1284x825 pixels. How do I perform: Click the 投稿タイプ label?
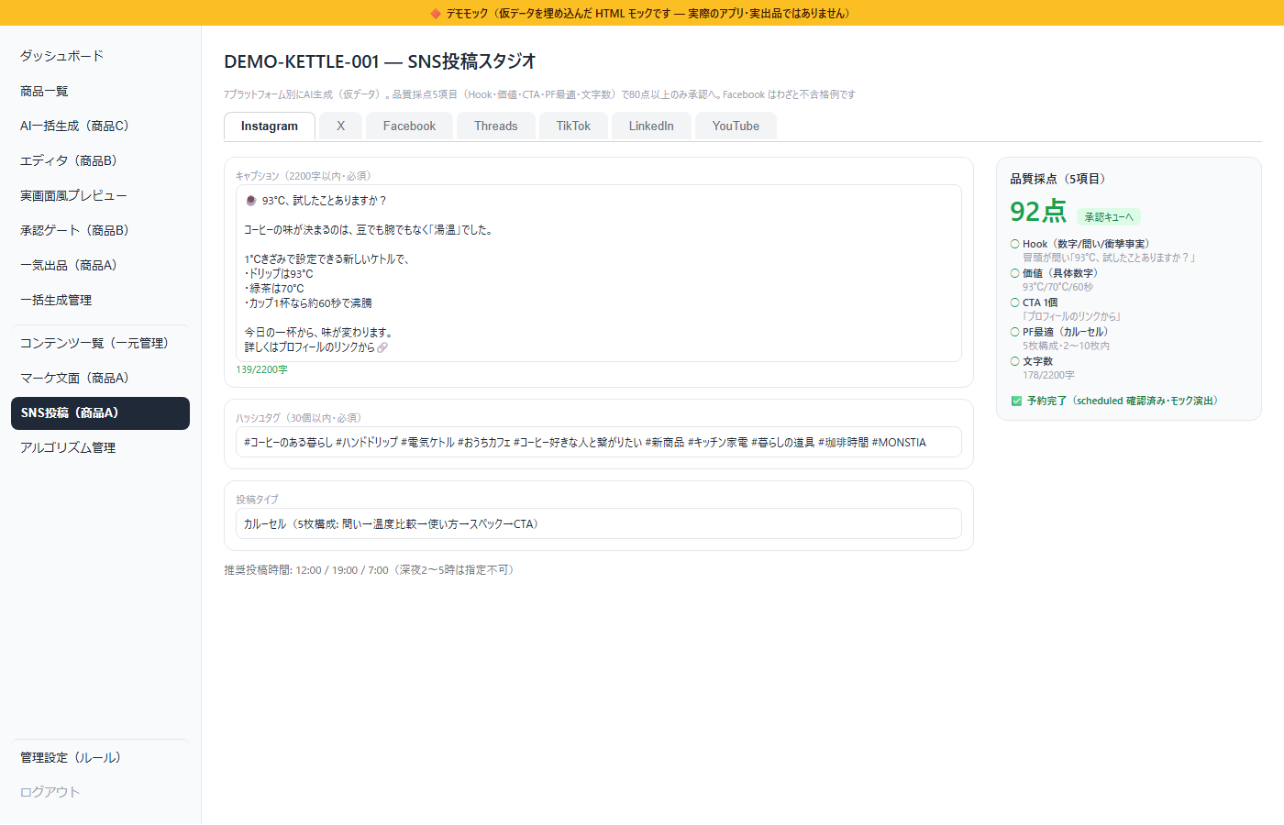(x=257, y=500)
